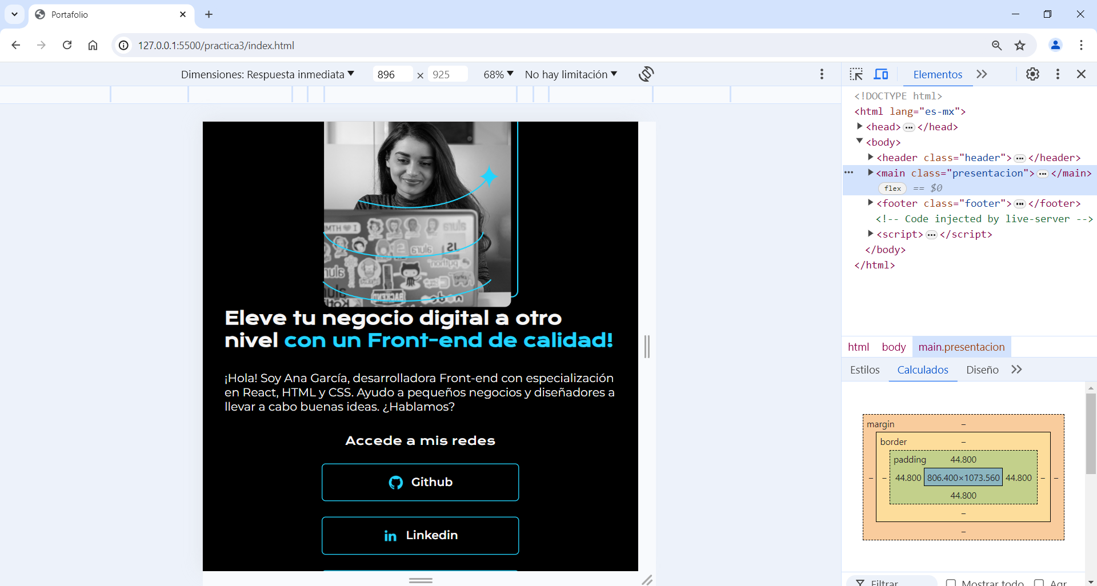Viewport: 1097px width, 586px height.
Task: Select body in the breadcrumb
Action: [894, 347]
